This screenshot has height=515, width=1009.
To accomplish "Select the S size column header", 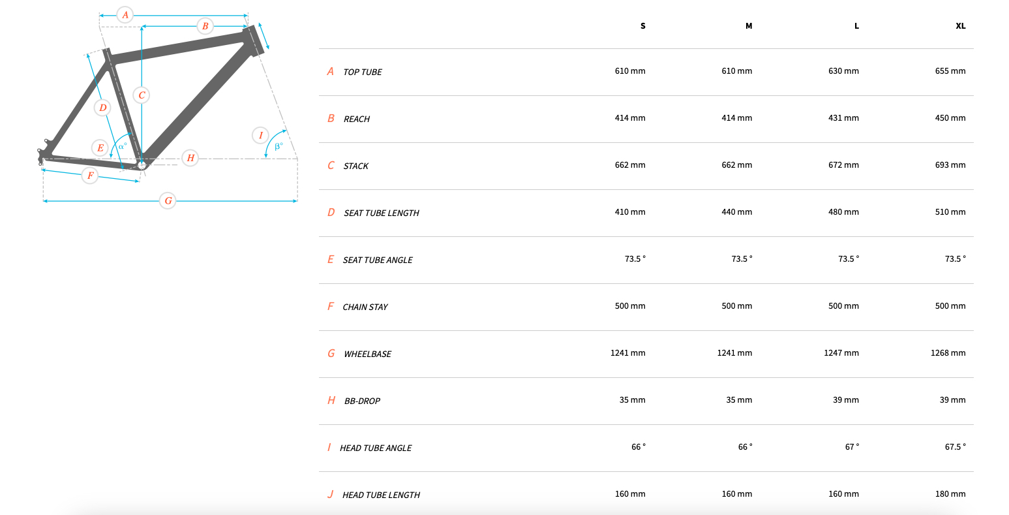I will (642, 26).
